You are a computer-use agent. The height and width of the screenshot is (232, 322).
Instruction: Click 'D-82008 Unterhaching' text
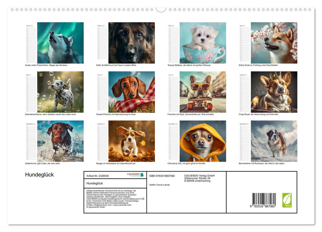click(x=197, y=181)
